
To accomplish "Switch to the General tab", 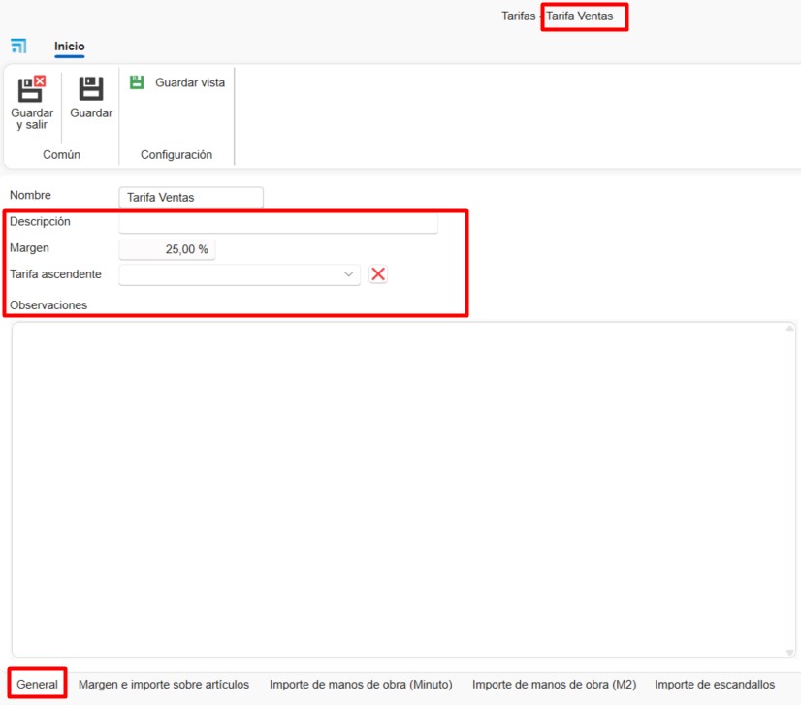I will [38, 685].
